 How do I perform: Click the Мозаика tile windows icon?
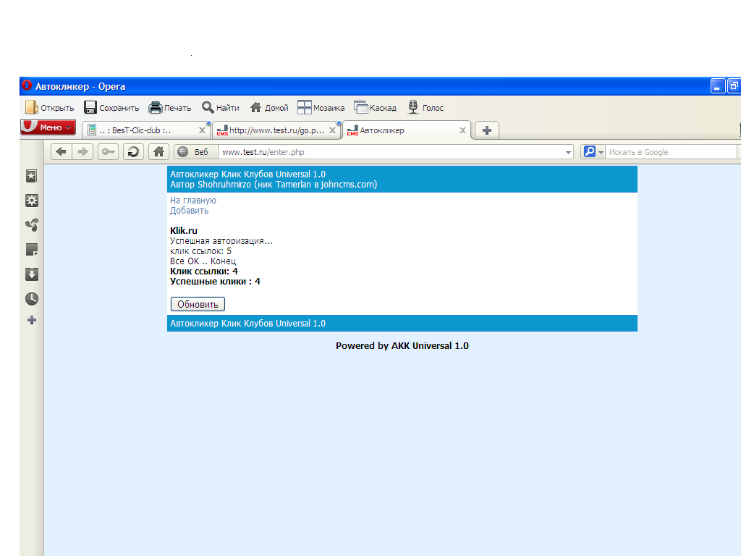click(305, 107)
